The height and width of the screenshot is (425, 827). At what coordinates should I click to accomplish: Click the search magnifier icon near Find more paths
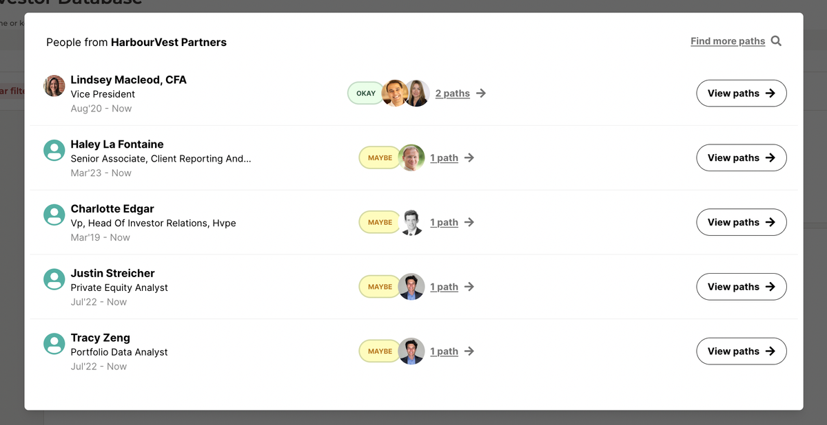(776, 41)
